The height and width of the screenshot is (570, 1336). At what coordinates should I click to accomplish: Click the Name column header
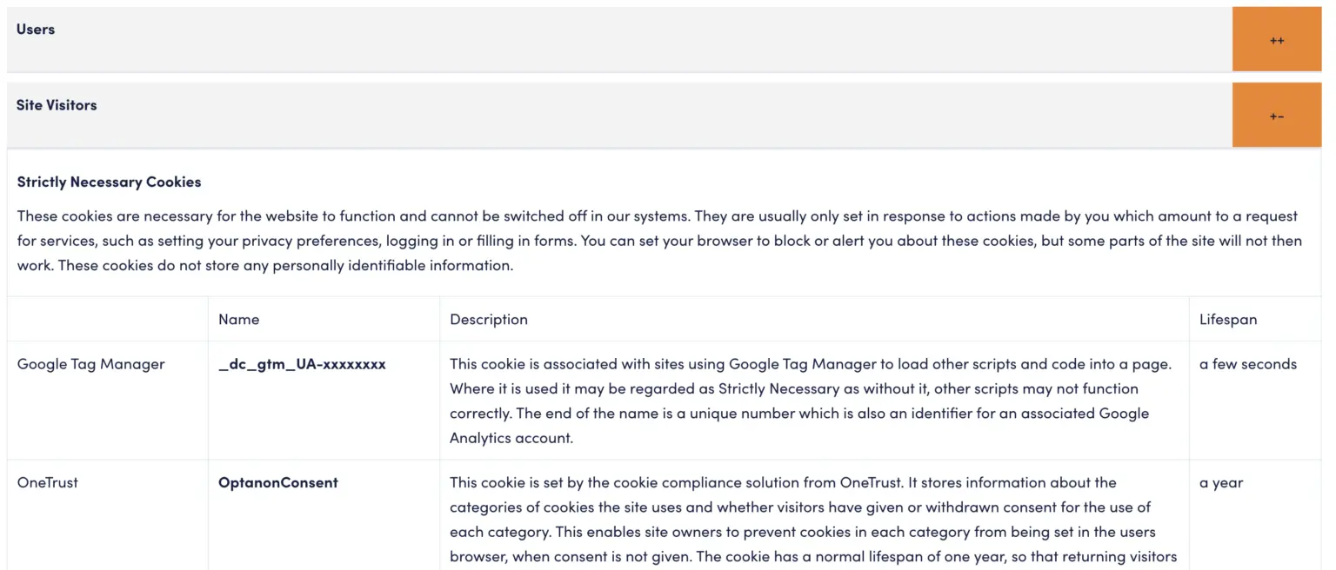pyautogui.click(x=239, y=319)
